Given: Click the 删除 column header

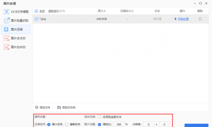Looking at the screenshot, I should click(x=200, y=11).
